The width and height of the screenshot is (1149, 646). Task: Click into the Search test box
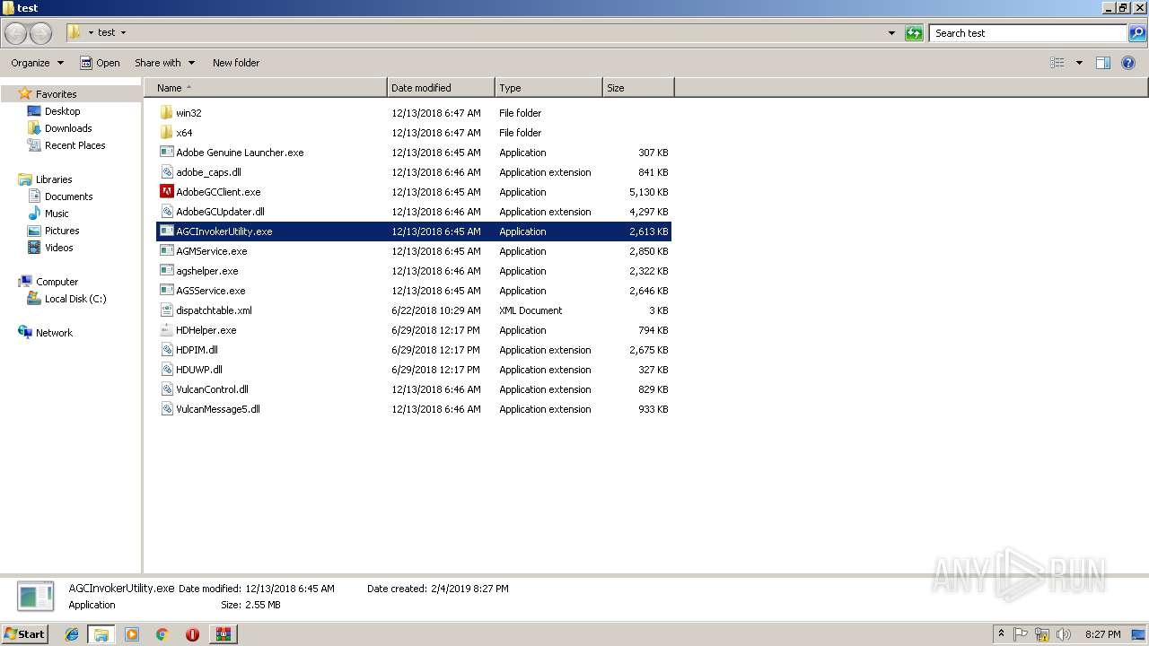pyautogui.click(x=1028, y=33)
